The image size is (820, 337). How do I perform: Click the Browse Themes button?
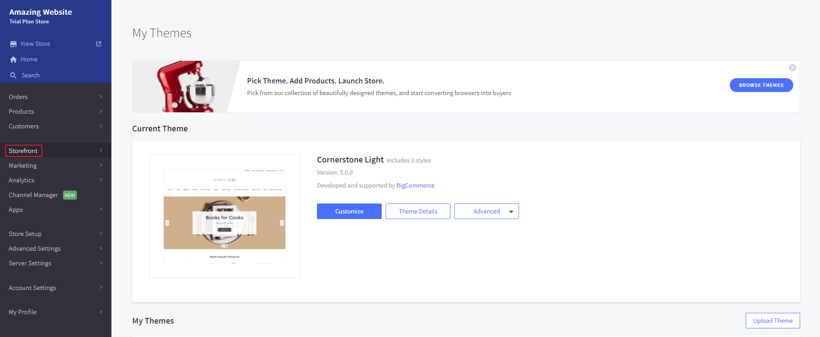tap(761, 85)
